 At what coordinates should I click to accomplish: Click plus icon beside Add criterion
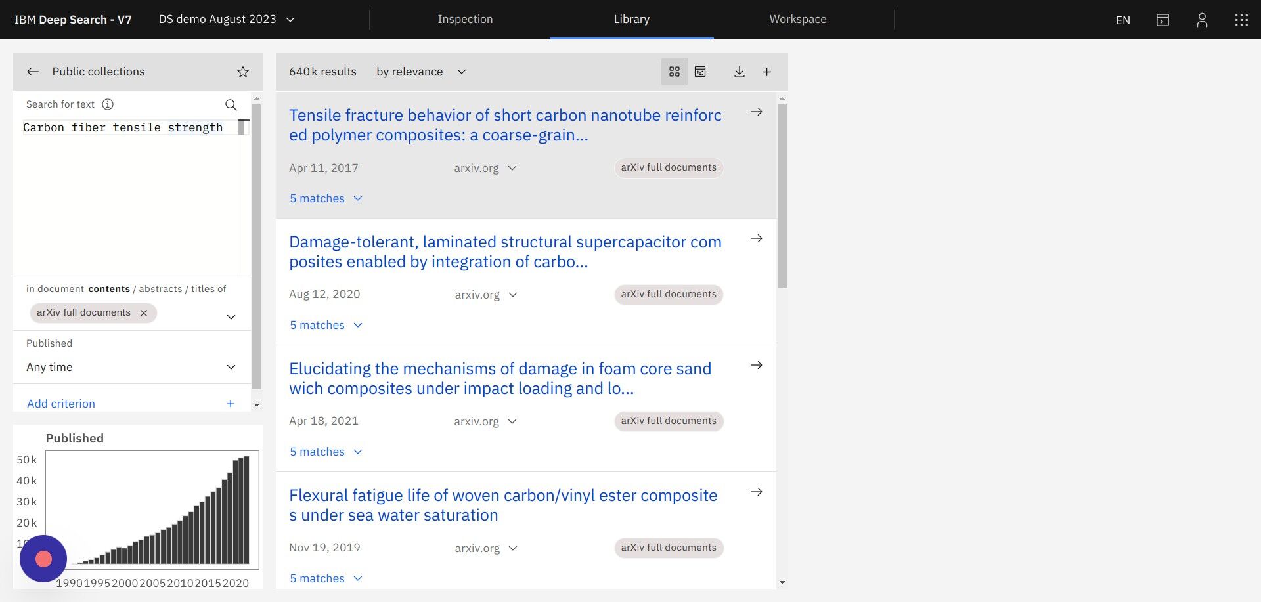[x=231, y=404]
